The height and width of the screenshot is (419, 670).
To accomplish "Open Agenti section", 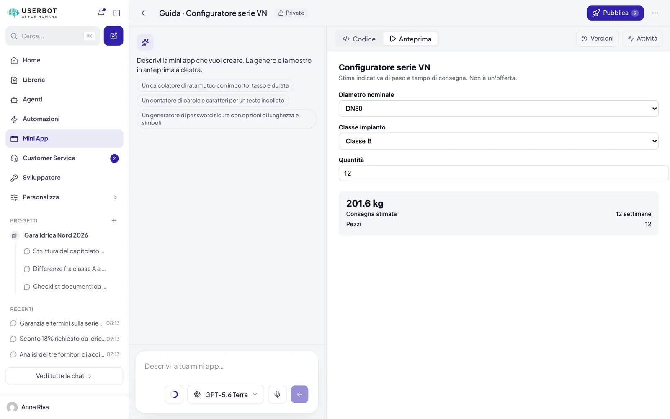I will click(x=64, y=99).
